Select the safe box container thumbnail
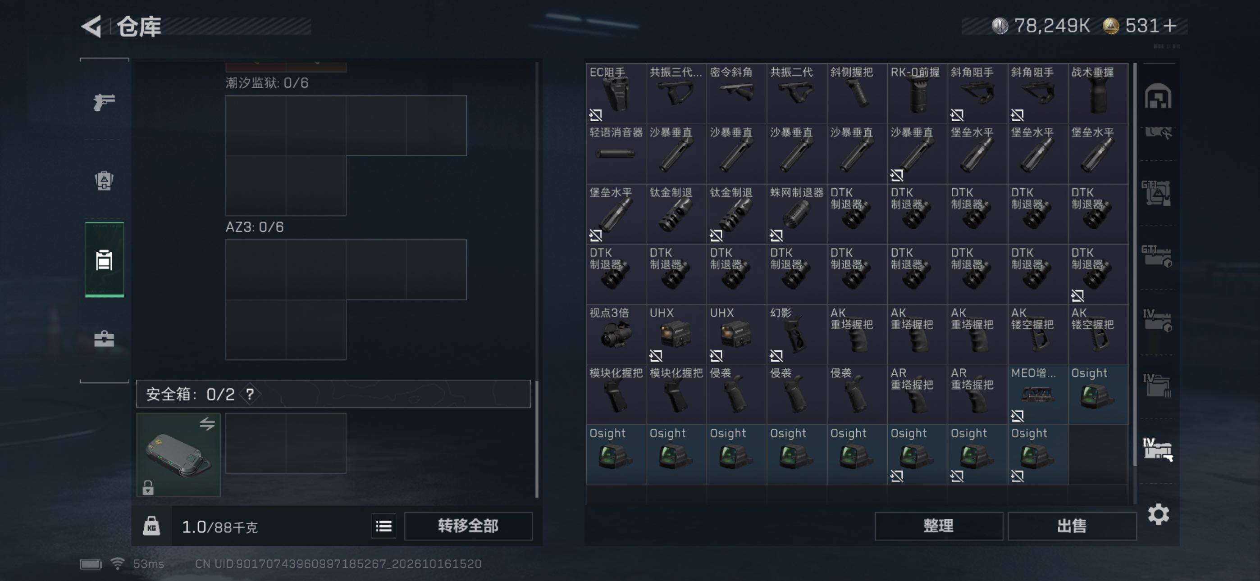Screen dimensions: 1260x581 coord(178,454)
